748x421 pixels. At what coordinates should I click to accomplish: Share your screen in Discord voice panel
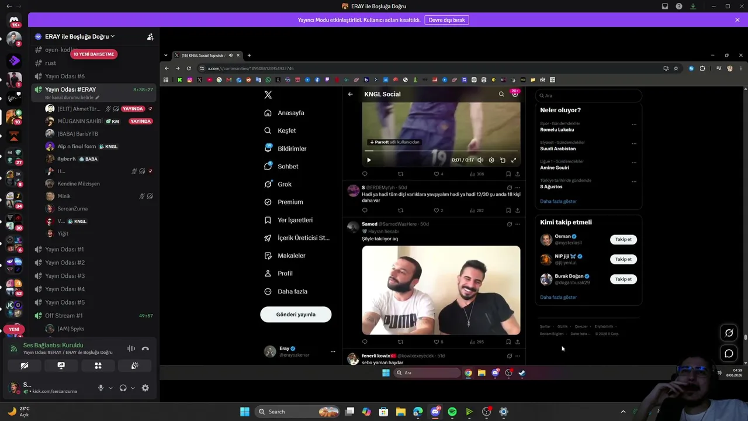61,365
